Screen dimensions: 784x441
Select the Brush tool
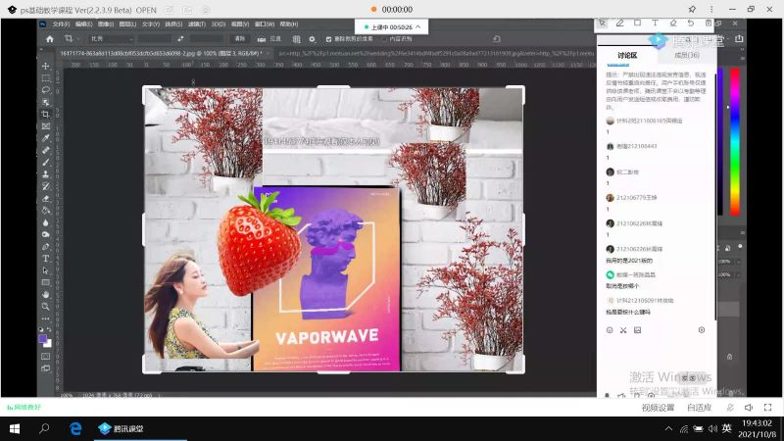(x=45, y=162)
